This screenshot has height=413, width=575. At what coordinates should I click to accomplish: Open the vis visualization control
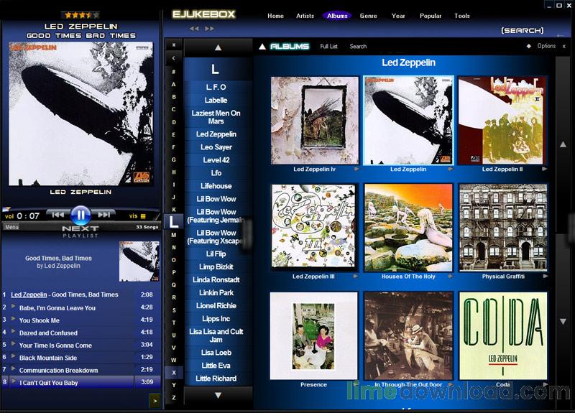[137, 216]
